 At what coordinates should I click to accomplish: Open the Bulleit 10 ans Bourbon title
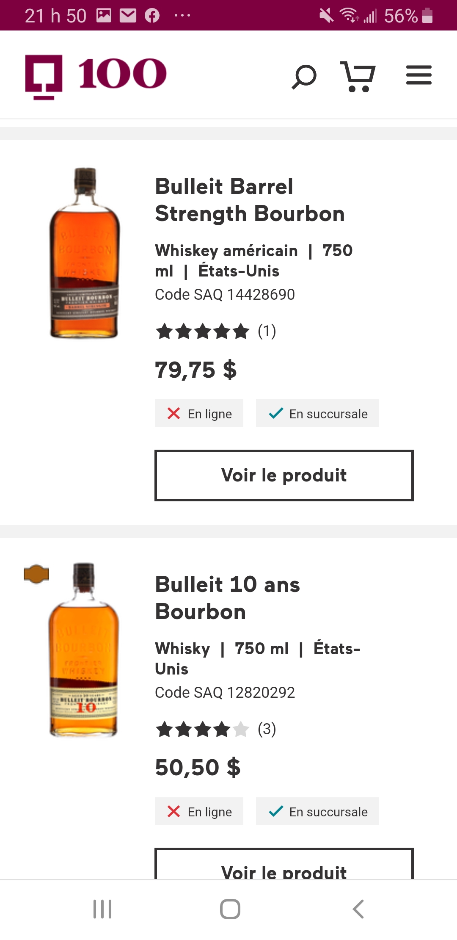tap(228, 598)
